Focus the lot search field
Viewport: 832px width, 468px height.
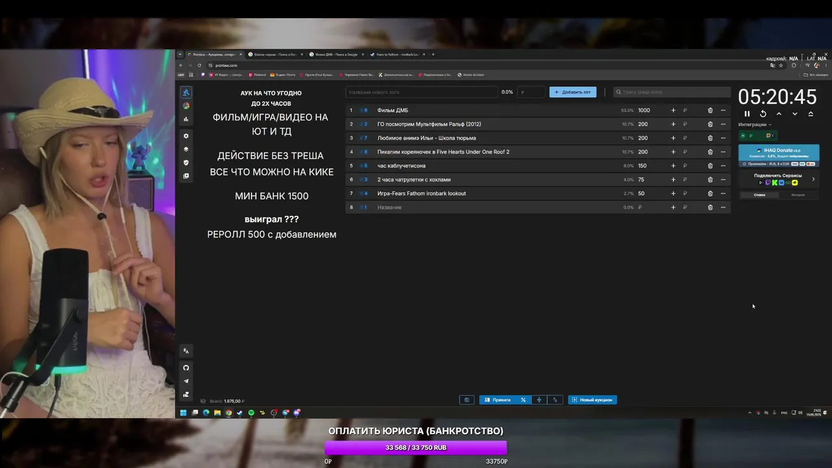tap(672, 92)
